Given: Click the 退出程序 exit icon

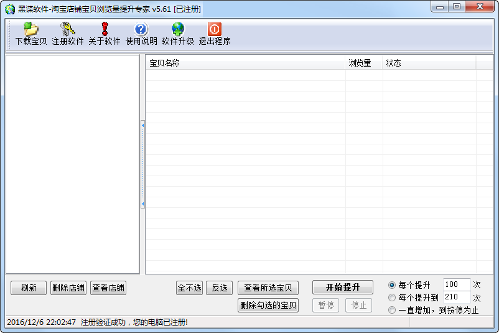Looking at the screenshot, I should pyautogui.click(x=215, y=29).
